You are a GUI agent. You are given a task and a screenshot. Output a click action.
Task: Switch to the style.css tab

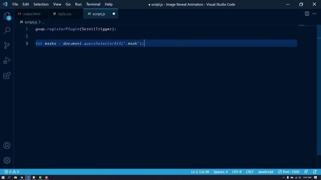(66, 14)
